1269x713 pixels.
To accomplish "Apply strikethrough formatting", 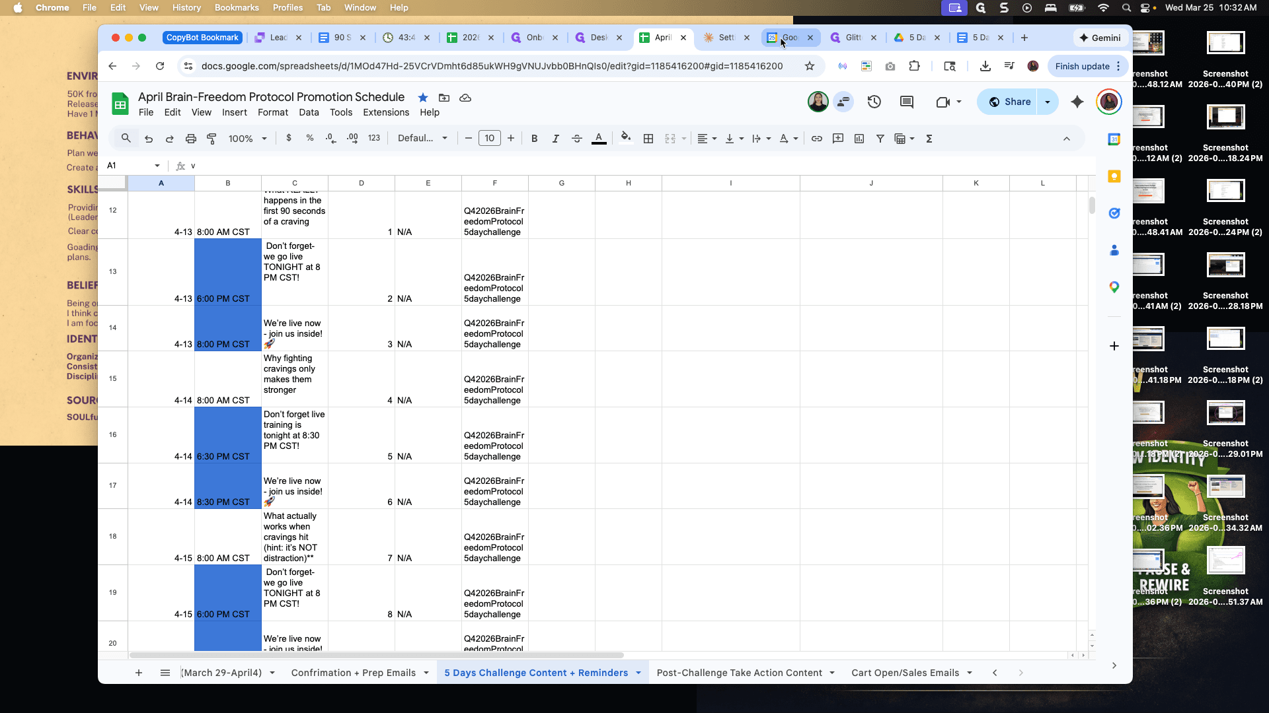I will (577, 139).
